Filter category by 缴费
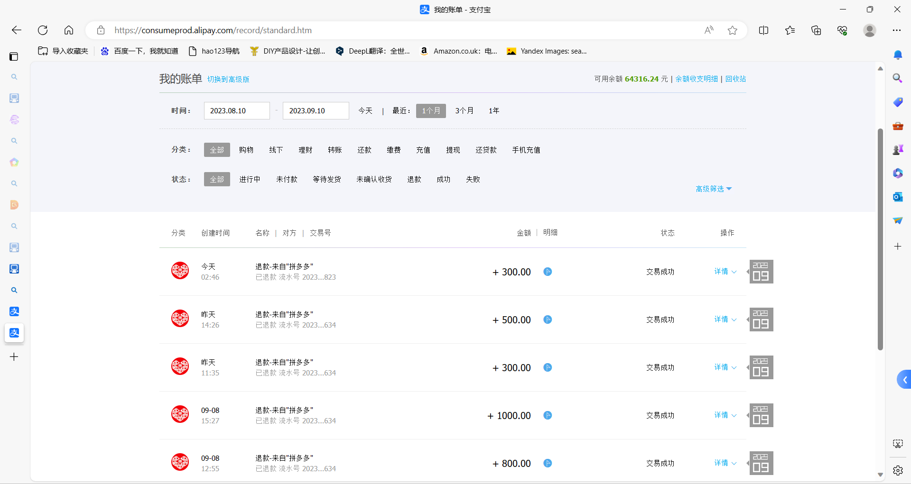 394,150
